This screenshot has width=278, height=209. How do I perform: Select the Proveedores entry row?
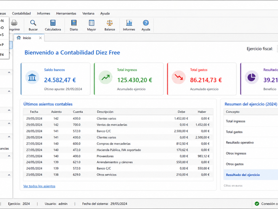[118, 156]
